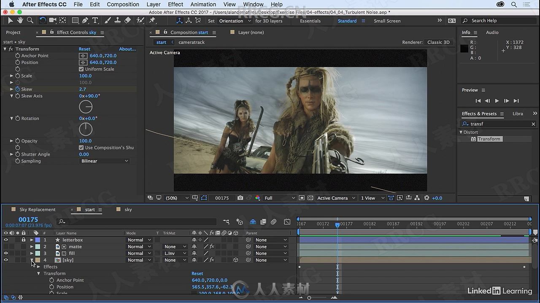Open the 50% magnification dropdown

click(177, 198)
